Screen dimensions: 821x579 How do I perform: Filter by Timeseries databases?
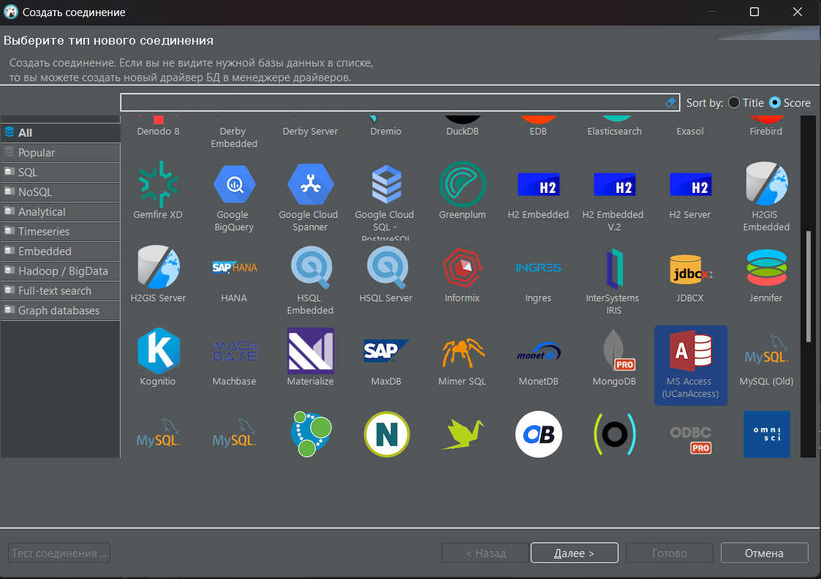coord(61,232)
